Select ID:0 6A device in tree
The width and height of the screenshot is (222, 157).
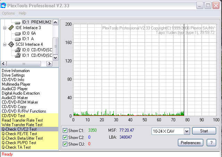tap(29, 33)
